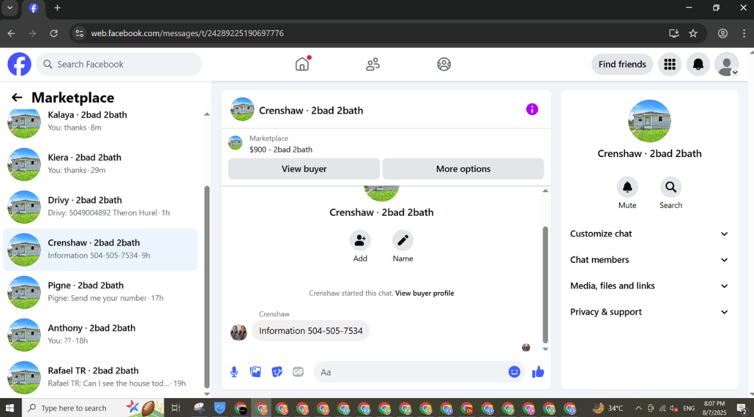
Task: Click the Find friends button
Action: click(622, 64)
